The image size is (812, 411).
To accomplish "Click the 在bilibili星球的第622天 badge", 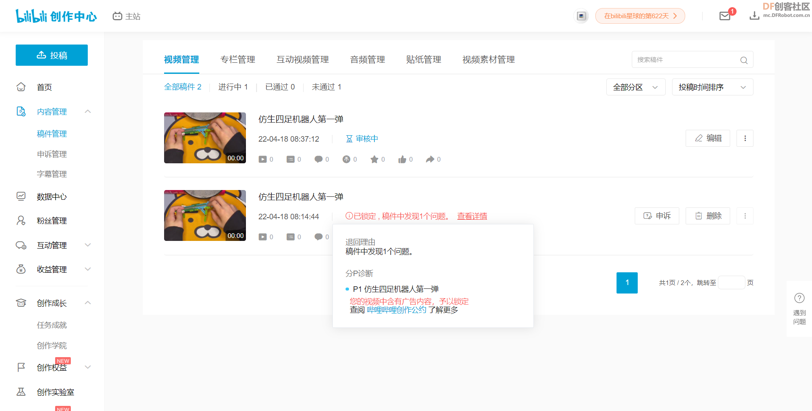I will click(x=640, y=16).
